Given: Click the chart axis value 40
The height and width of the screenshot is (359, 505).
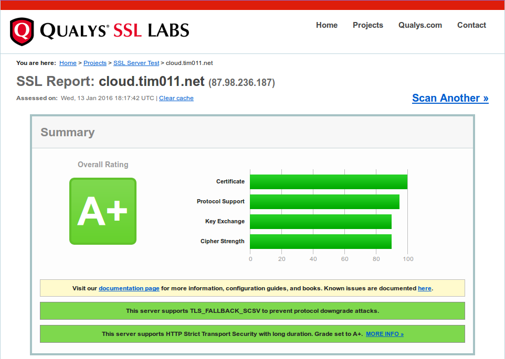Looking at the screenshot, I should [313, 259].
